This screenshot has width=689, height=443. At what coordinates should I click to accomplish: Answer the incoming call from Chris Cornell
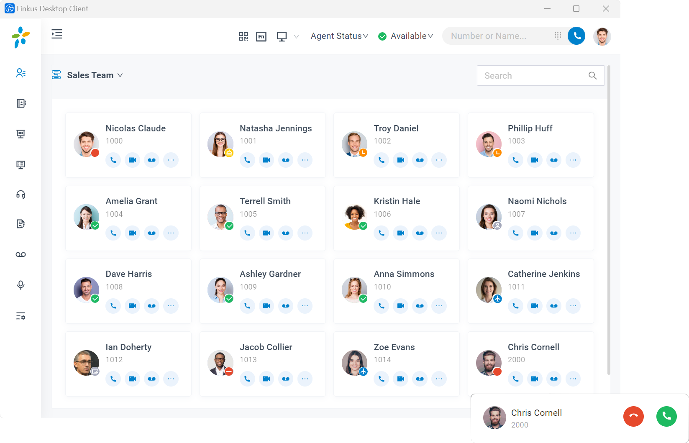click(666, 416)
